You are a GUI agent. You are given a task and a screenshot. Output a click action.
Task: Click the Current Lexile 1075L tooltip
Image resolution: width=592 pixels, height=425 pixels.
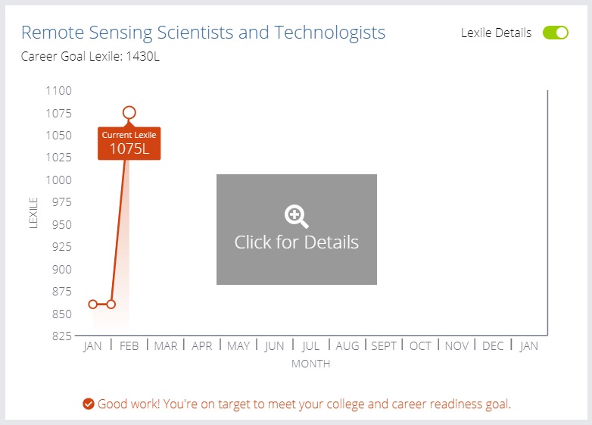[129, 143]
